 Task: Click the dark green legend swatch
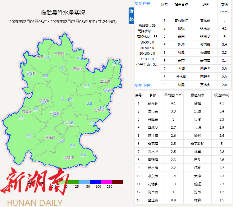point(73,182)
